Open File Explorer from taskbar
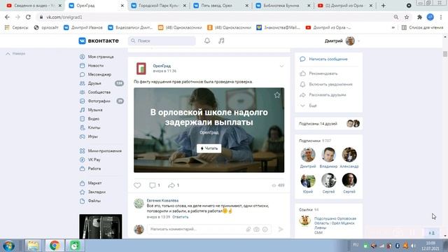This screenshot has width=448, height=252. pyautogui.click(x=33, y=246)
